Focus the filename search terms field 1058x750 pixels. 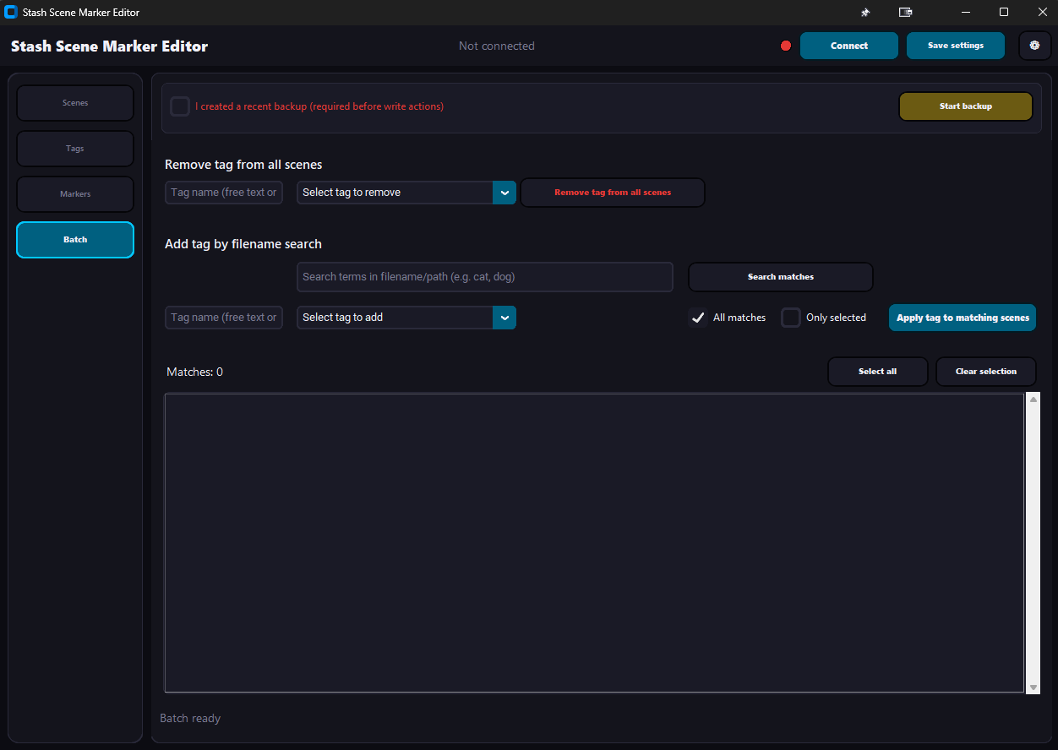(x=484, y=277)
